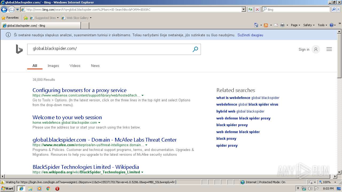Switch to the Images tab
342x192 pixels.
tap(53, 66)
